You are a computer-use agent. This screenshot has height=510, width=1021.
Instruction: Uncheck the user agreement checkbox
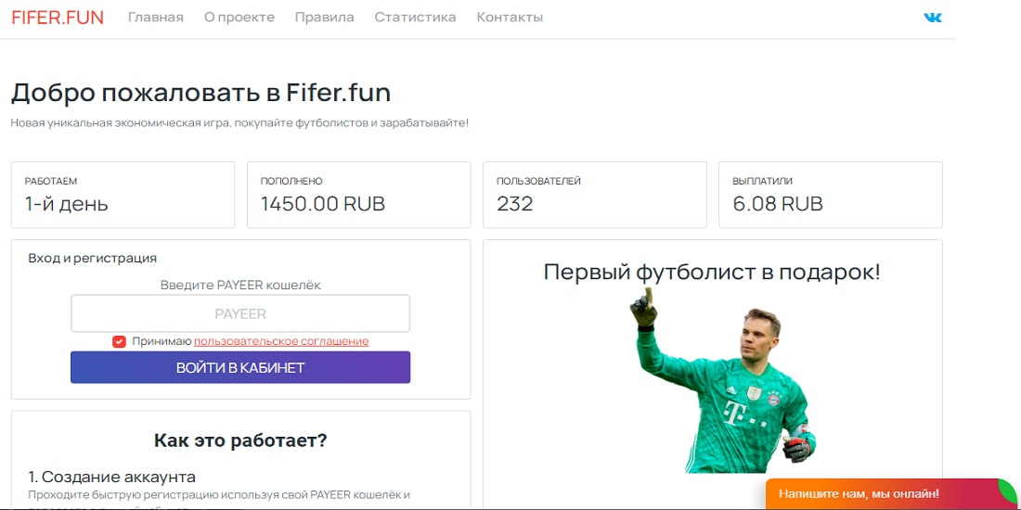[119, 341]
